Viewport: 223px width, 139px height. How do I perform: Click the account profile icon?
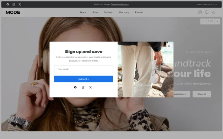click(200, 13)
